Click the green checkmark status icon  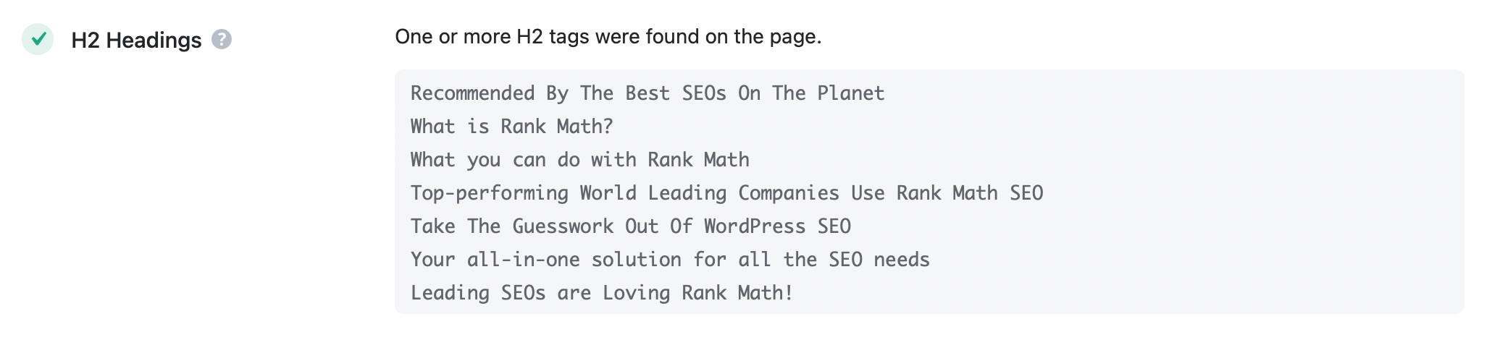pyautogui.click(x=38, y=39)
